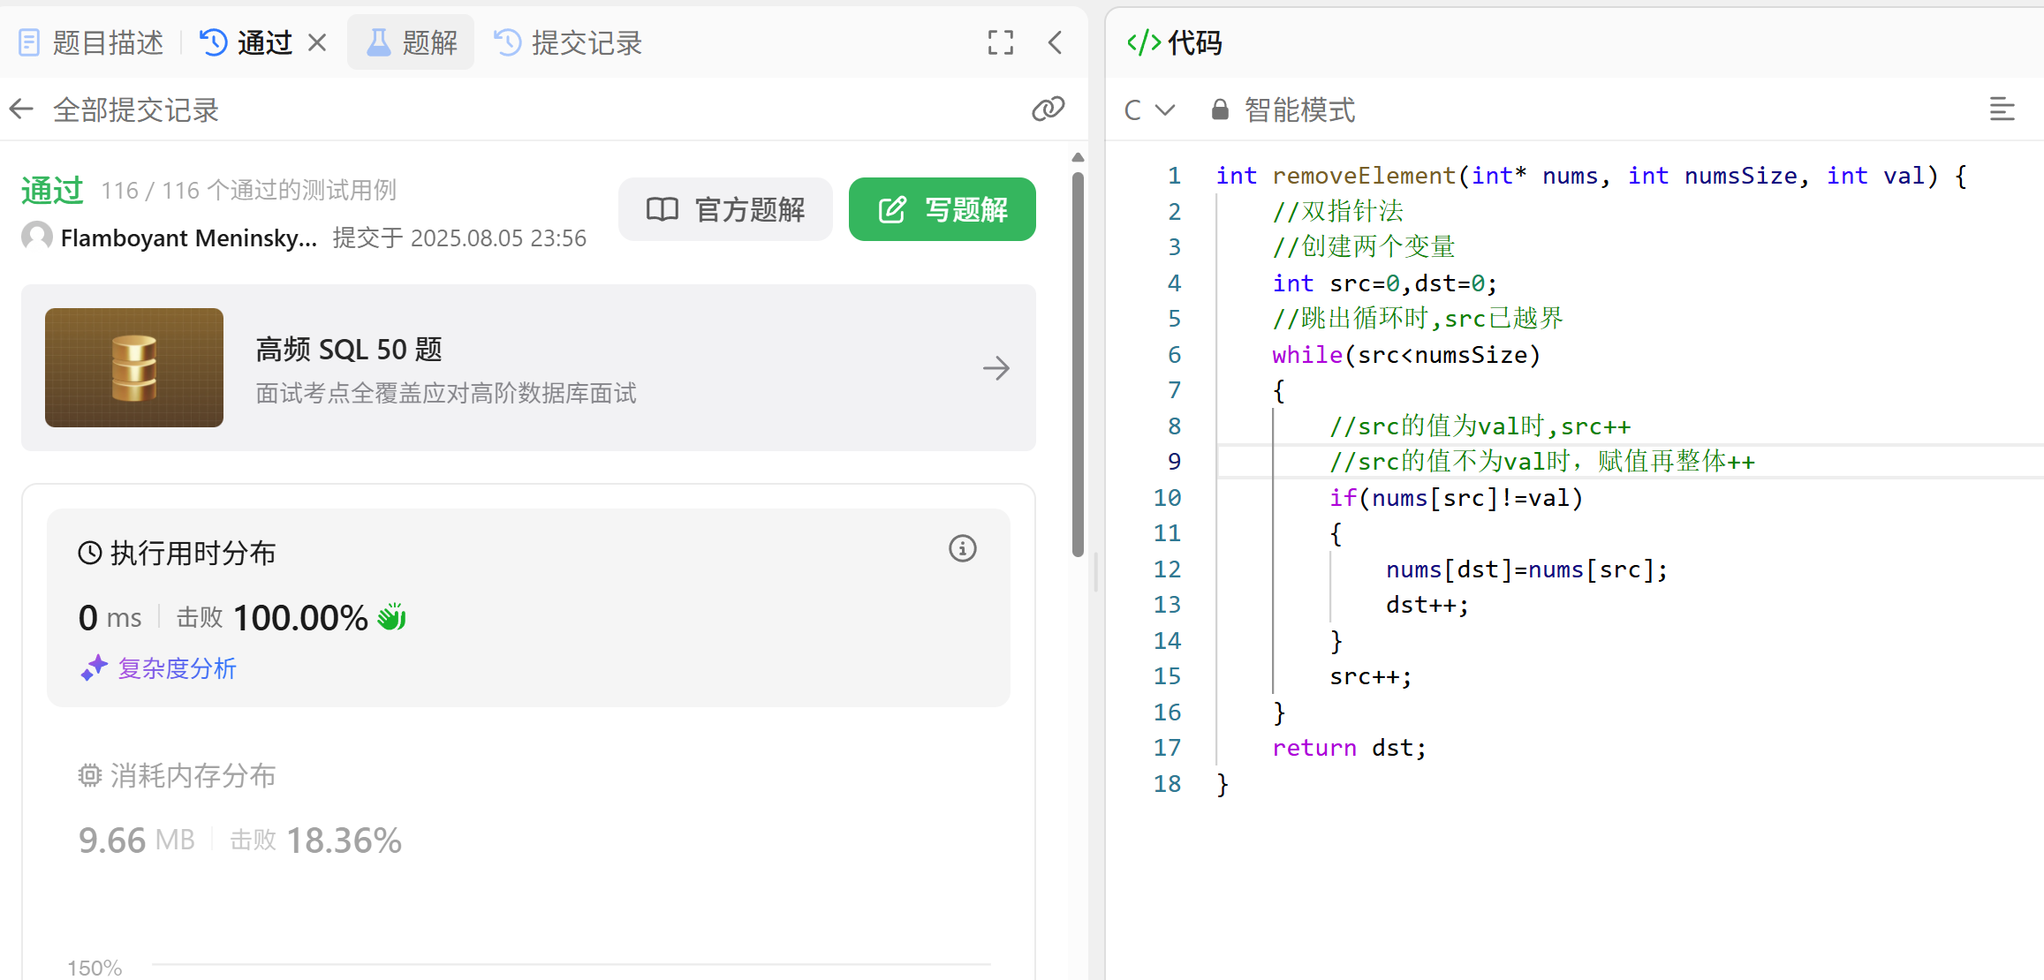The width and height of the screenshot is (2044, 980).
Task: Click the fullscreen expand icon
Action: point(1000,42)
